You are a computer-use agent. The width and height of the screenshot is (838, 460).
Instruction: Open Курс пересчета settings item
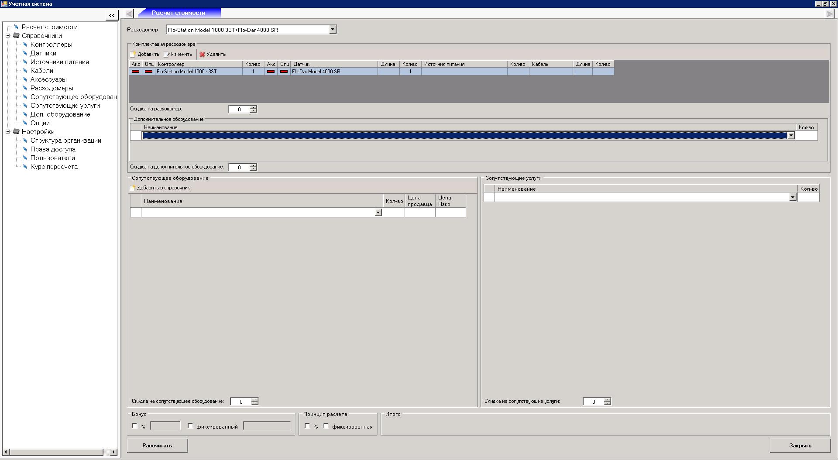pyautogui.click(x=54, y=167)
